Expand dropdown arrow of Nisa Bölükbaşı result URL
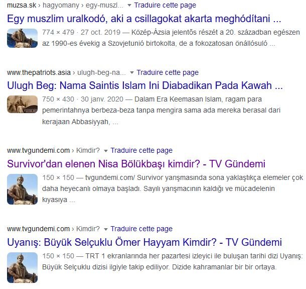This screenshot has height=289, width=306. (106, 151)
